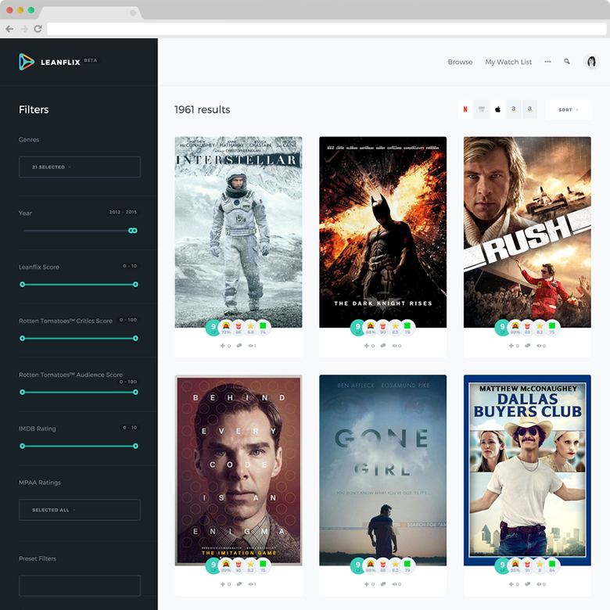The height and width of the screenshot is (610, 610).
Task: Go to Browse in top navigation
Action: (x=460, y=62)
